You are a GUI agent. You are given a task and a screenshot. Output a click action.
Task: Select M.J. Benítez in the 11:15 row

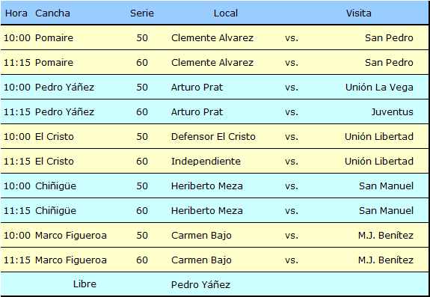[x=386, y=260]
